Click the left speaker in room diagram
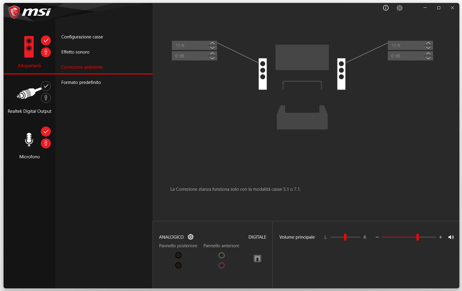Image resolution: width=462 pixels, height=291 pixels. (x=263, y=74)
